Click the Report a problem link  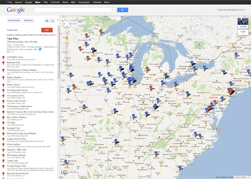[x=241, y=177]
